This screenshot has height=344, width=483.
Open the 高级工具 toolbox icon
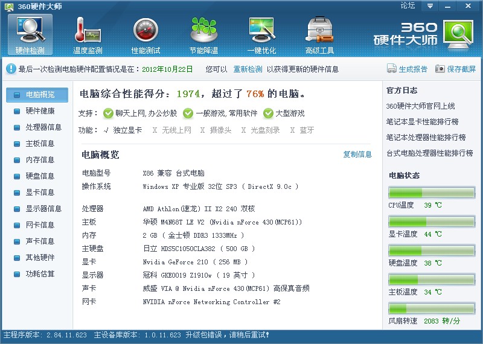319,31
